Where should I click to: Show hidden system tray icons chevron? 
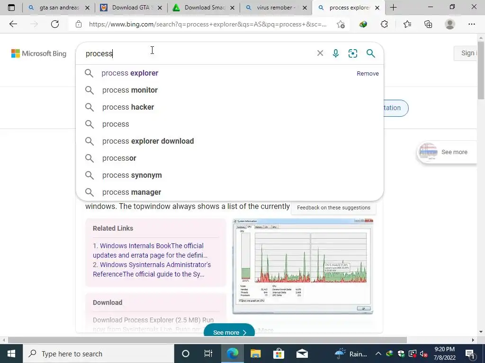click(x=378, y=354)
